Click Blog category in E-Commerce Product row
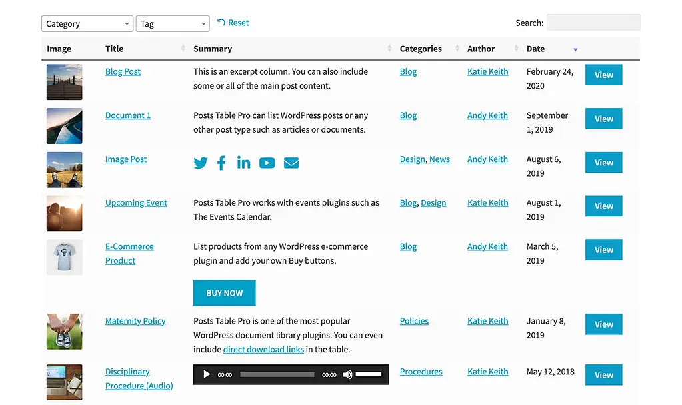 click(x=409, y=247)
